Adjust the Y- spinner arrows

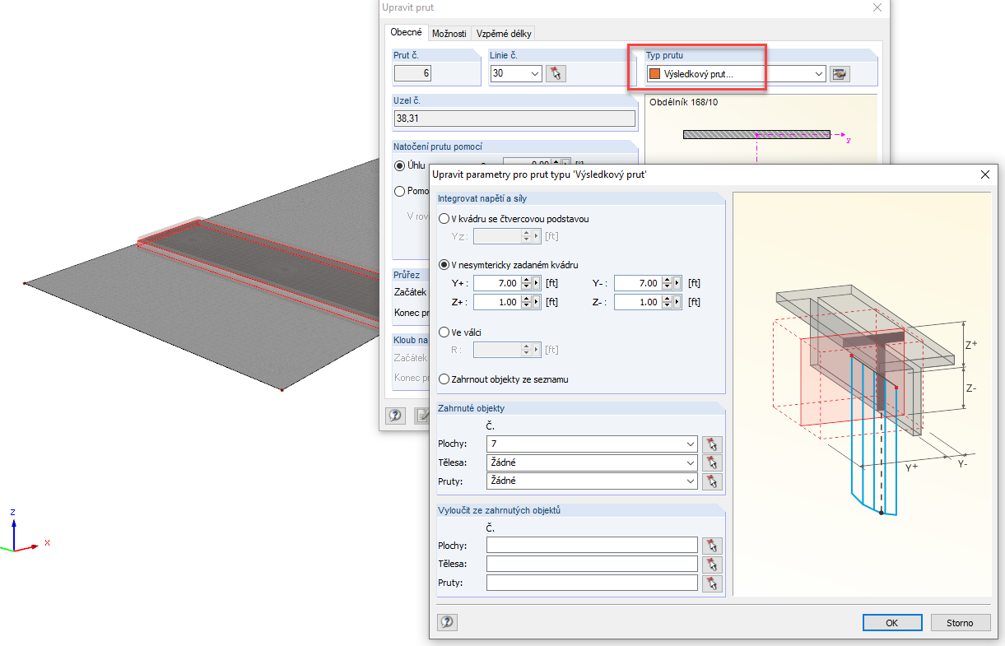tap(667, 283)
